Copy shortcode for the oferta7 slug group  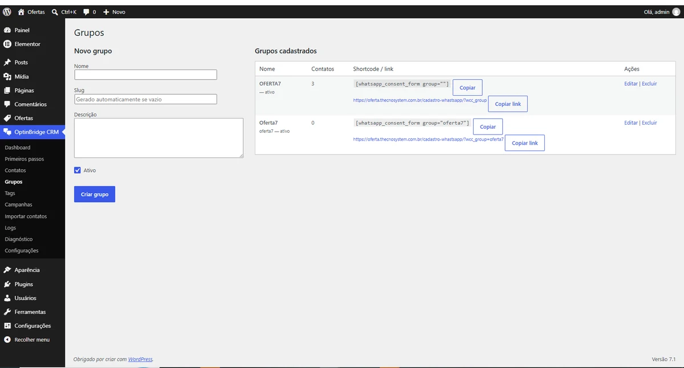click(488, 126)
